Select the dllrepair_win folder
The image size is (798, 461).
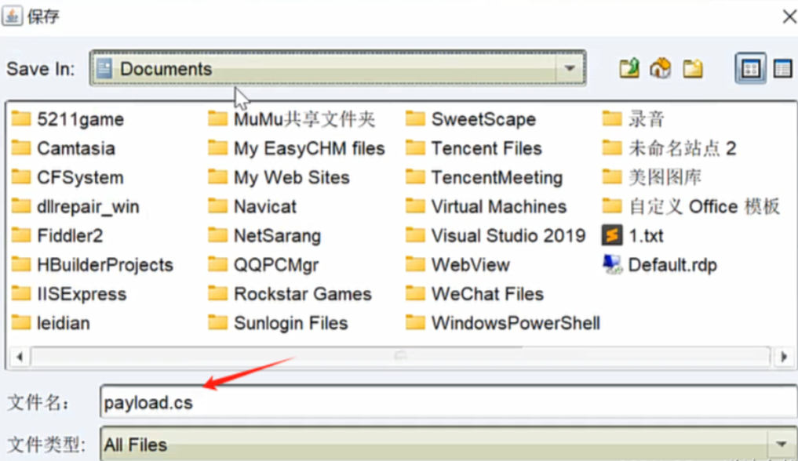(75, 207)
